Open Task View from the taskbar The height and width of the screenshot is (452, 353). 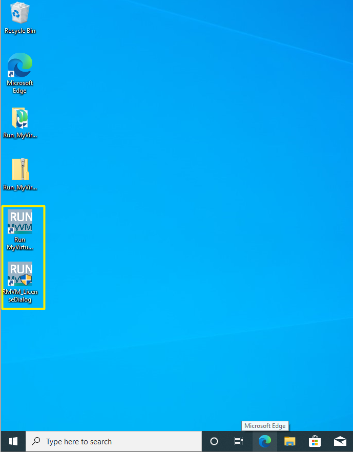pos(239,441)
